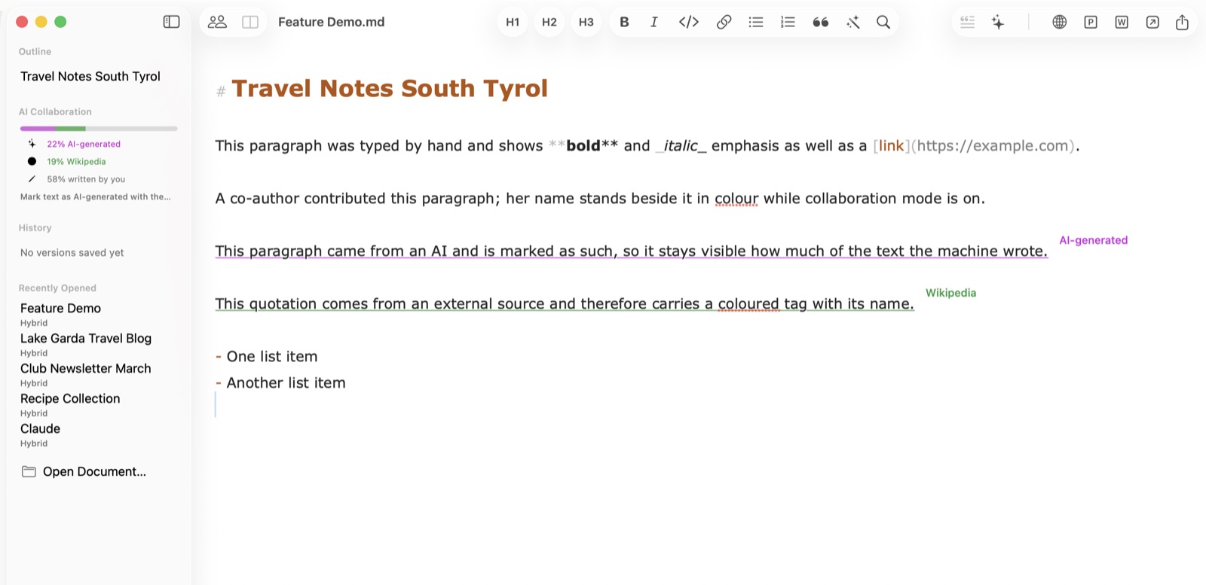Image resolution: width=1206 pixels, height=585 pixels.
Task: Click the 22% AI-generated legend entry
Action: click(84, 144)
